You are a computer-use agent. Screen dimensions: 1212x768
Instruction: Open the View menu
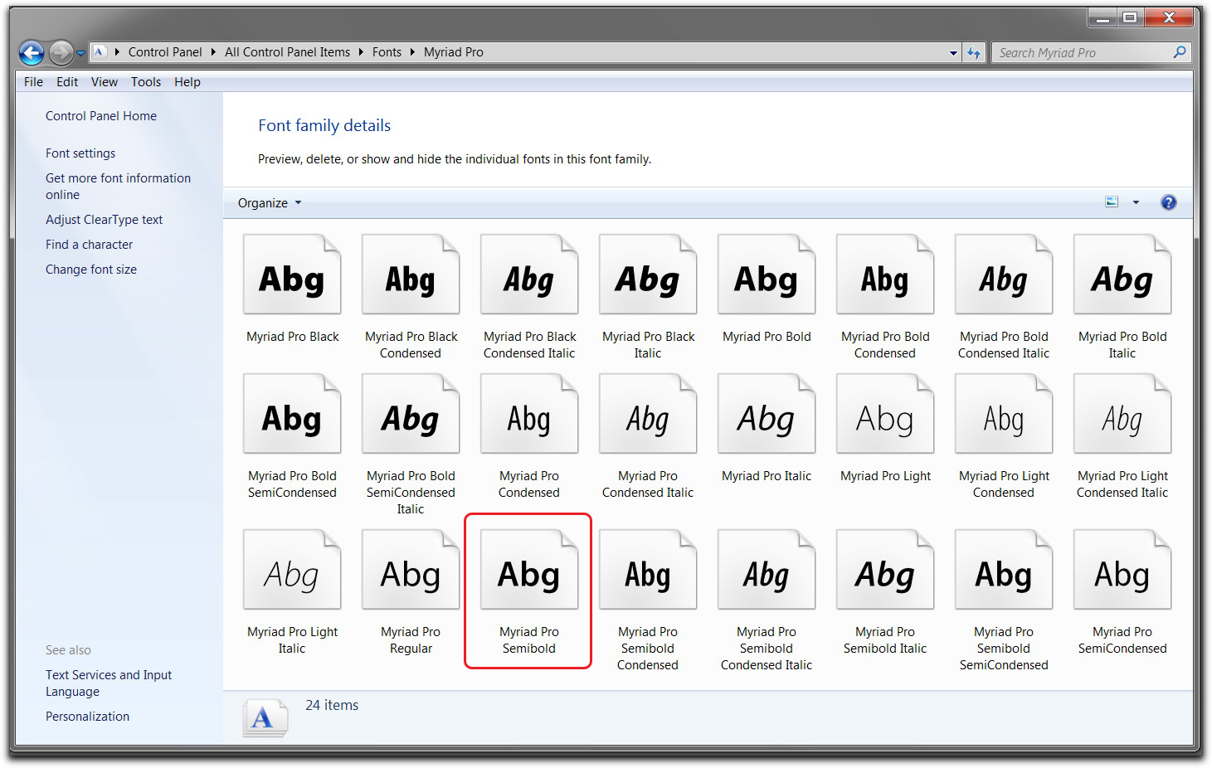click(x=105, y=82)
